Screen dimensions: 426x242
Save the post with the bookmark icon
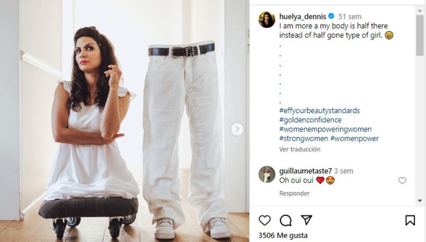(410, 220)
